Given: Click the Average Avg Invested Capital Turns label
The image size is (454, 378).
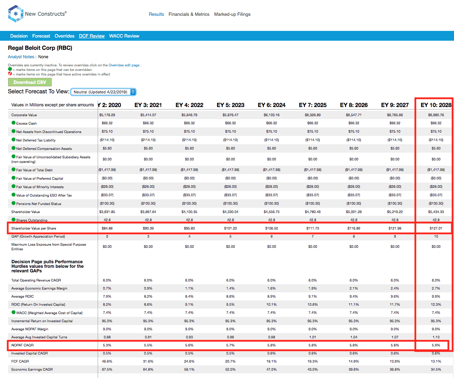Looking at the screenshot, I should tap(39, 337).
